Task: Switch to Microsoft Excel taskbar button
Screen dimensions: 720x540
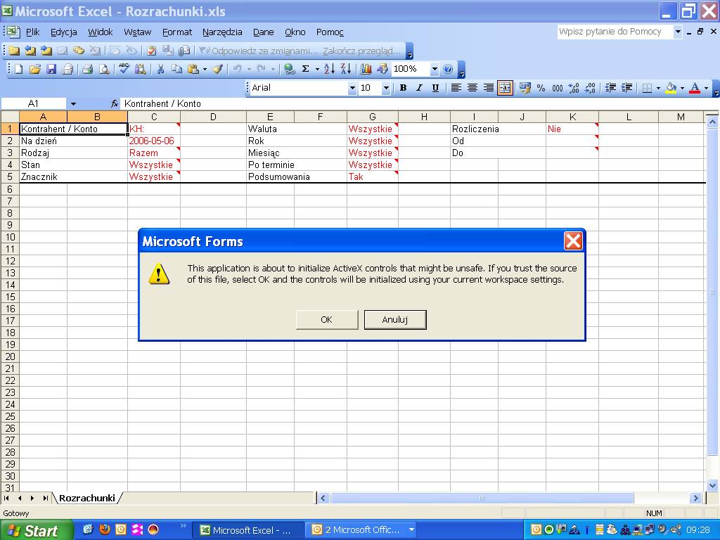Action: click(247, 530)
